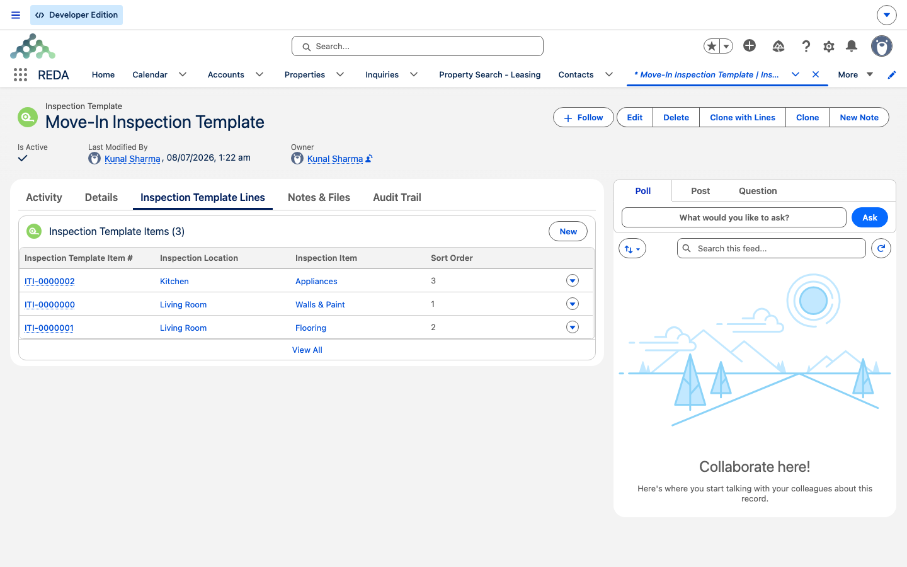Click the Inspection Template Items list icon
The height and width of the screenshot is (567, 907).
click(34, 231)
